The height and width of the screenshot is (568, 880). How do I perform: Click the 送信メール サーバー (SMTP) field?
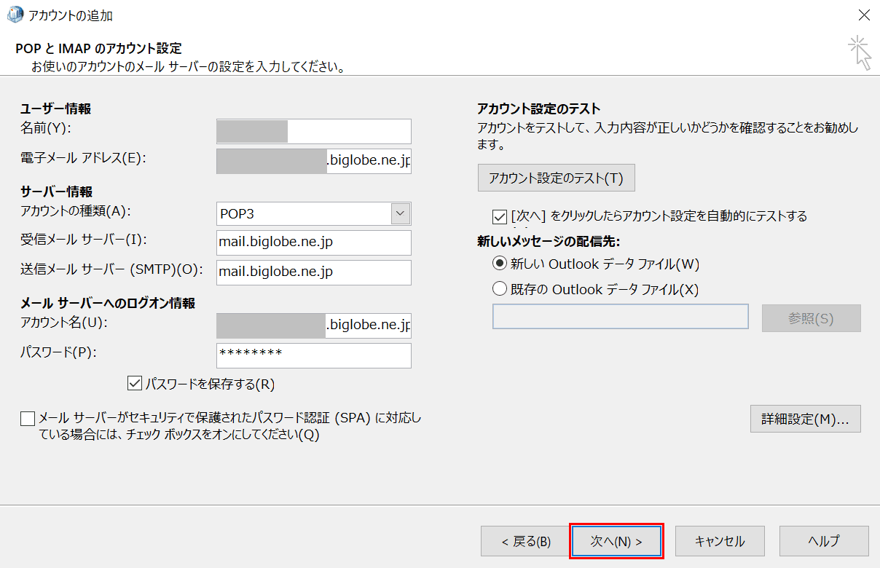(x=314, y=272)
